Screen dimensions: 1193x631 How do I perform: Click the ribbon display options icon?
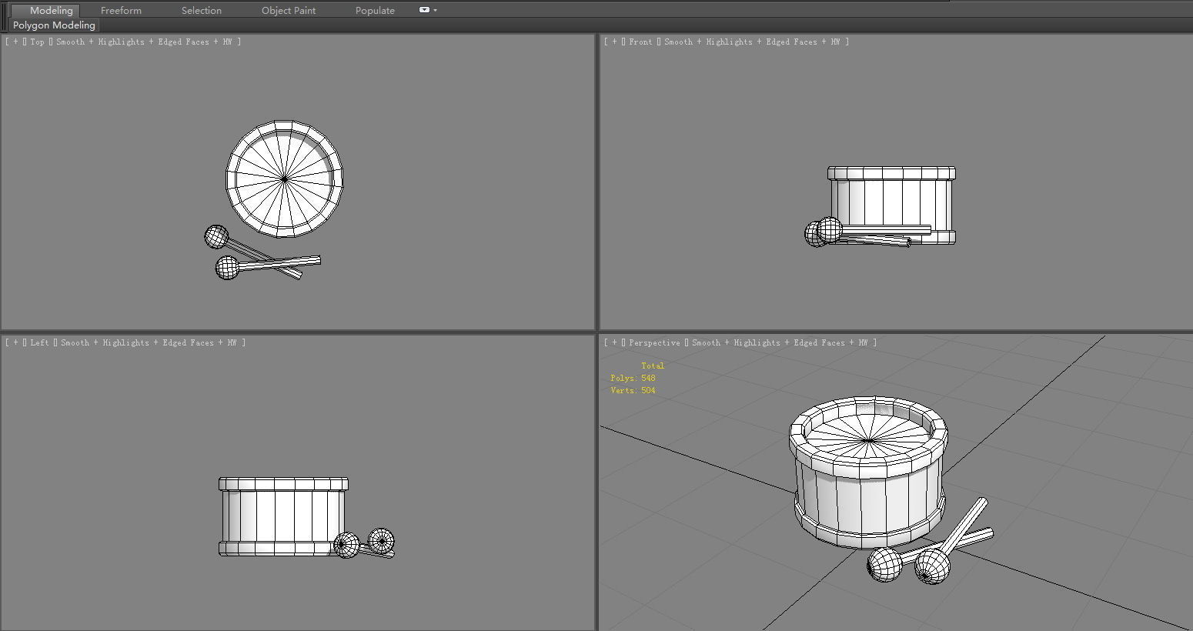[424, 10]
